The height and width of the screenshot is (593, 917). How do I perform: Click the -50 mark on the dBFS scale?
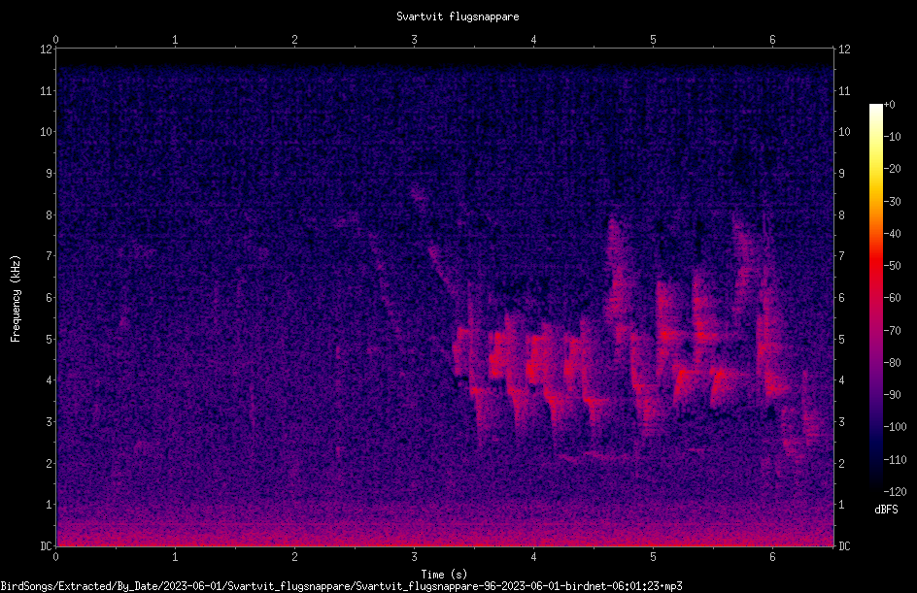892,266
